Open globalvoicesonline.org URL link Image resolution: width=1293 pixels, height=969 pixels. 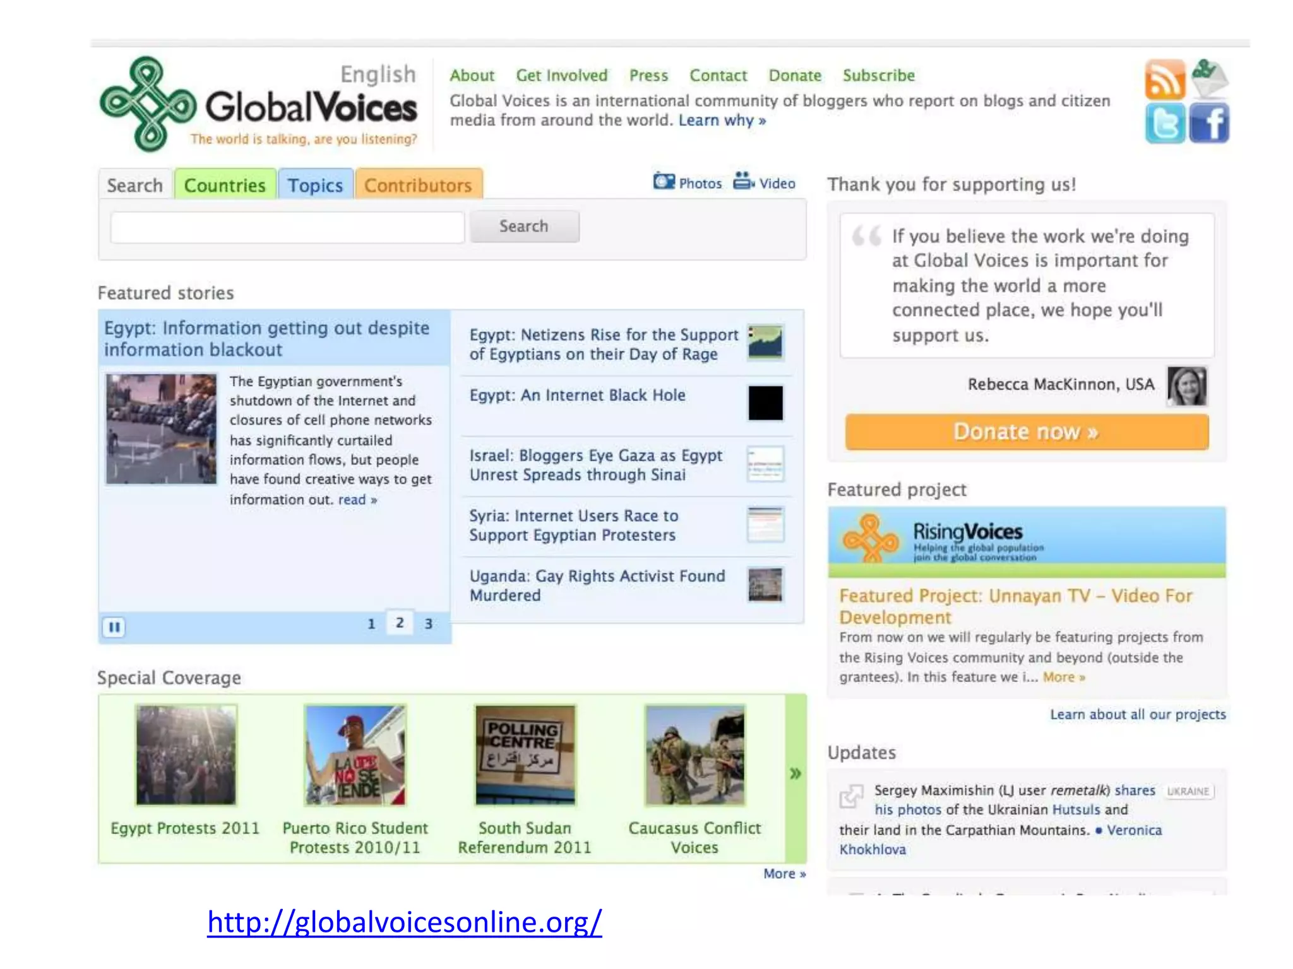tap(405, 922)
